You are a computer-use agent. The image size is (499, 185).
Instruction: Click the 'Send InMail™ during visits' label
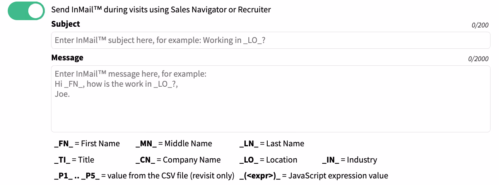point(161,10)
